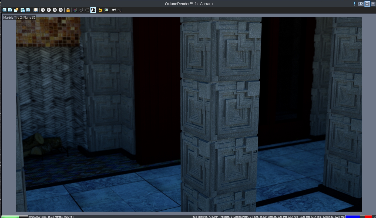The image size is (376, 218).
Task: Pin the OctaneRender window with pushpin
Action: 354,4
